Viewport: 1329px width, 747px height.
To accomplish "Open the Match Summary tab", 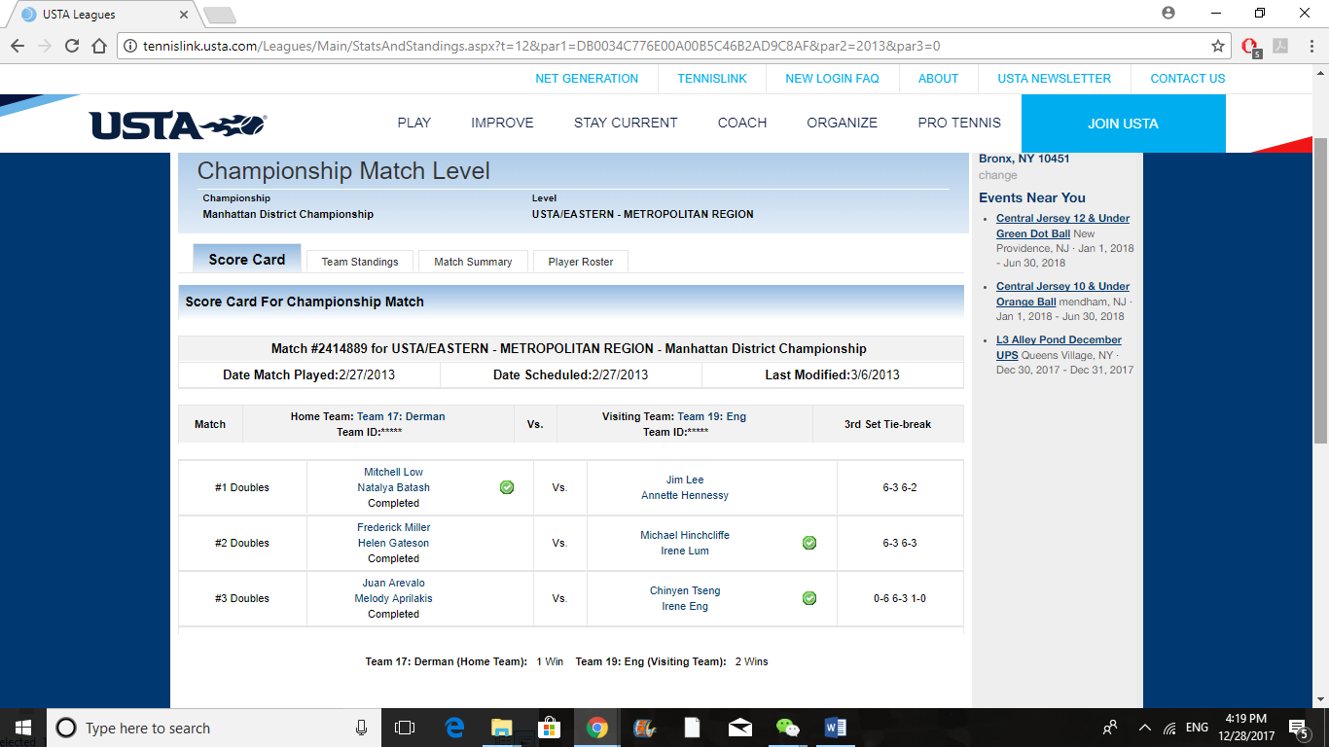I will pyautogui.click(x=473, y=262).
